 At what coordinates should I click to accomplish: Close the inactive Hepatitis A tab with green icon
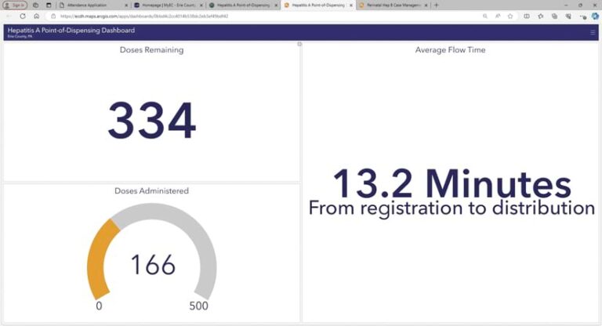pos(276,5)
